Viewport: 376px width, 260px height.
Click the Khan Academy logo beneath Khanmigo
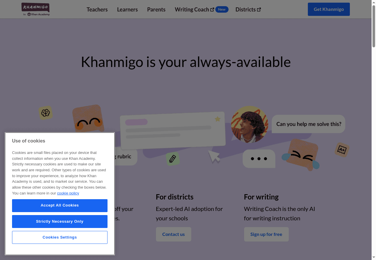[x=35, y=14]
